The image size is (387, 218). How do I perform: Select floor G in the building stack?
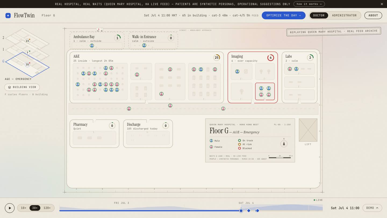click(x=27, y=65)
